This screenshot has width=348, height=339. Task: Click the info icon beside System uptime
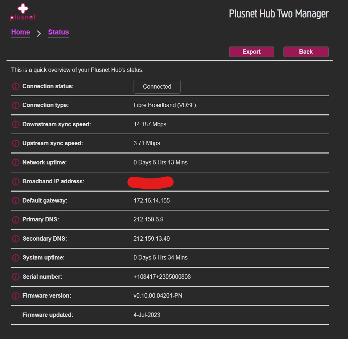16,258
